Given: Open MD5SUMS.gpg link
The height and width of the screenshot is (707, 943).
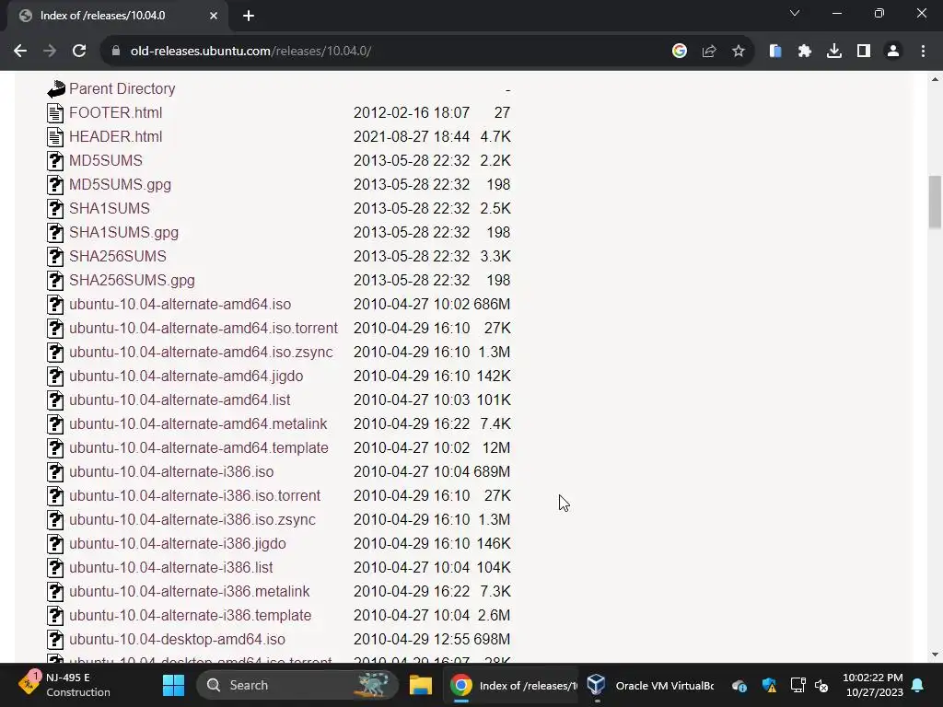Looking at the screenshot, I should click(121, 184).
